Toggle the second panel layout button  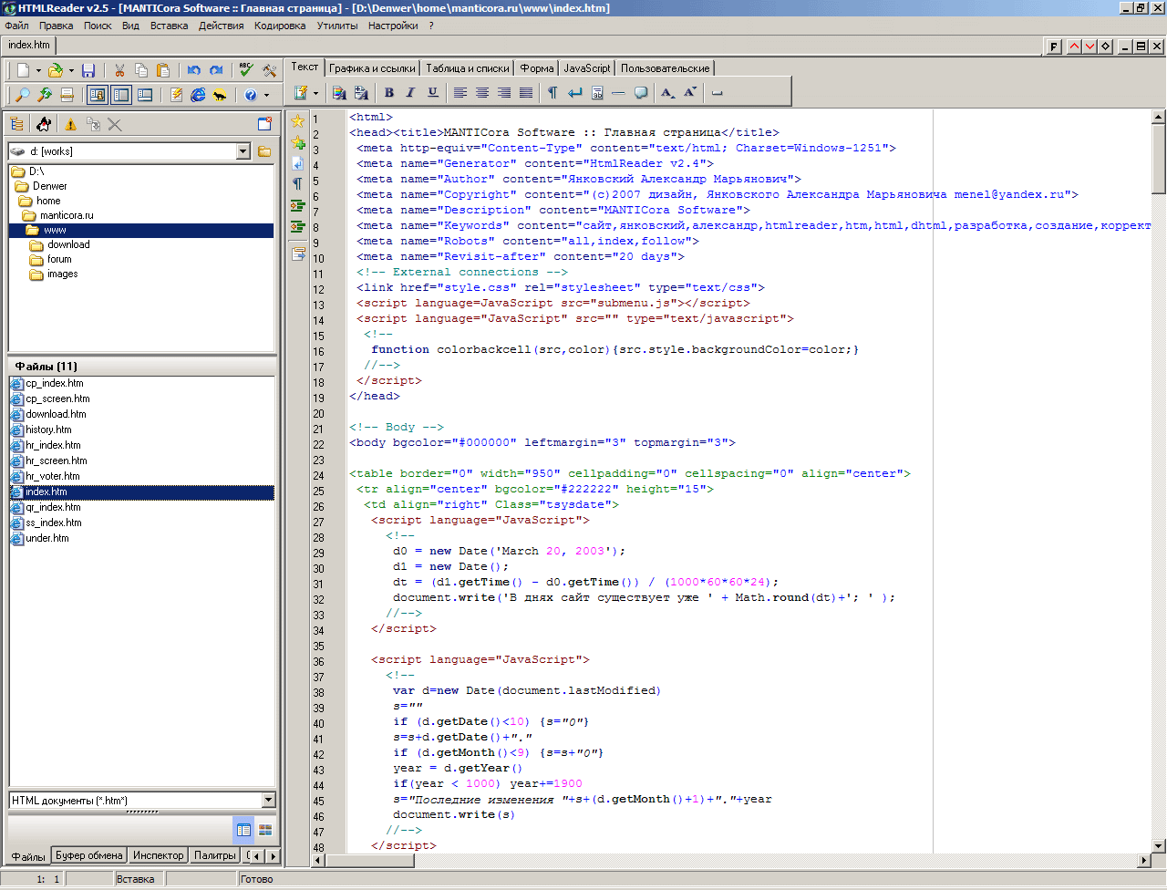pos(121,95)
